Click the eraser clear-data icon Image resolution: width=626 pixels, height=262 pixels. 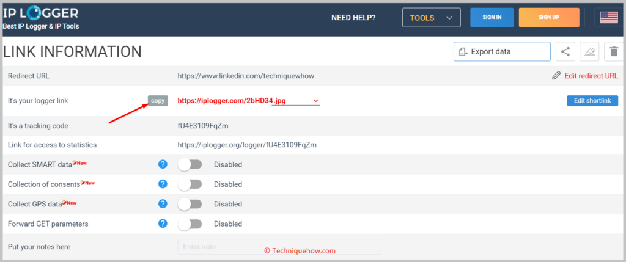[x=589, y=51]
